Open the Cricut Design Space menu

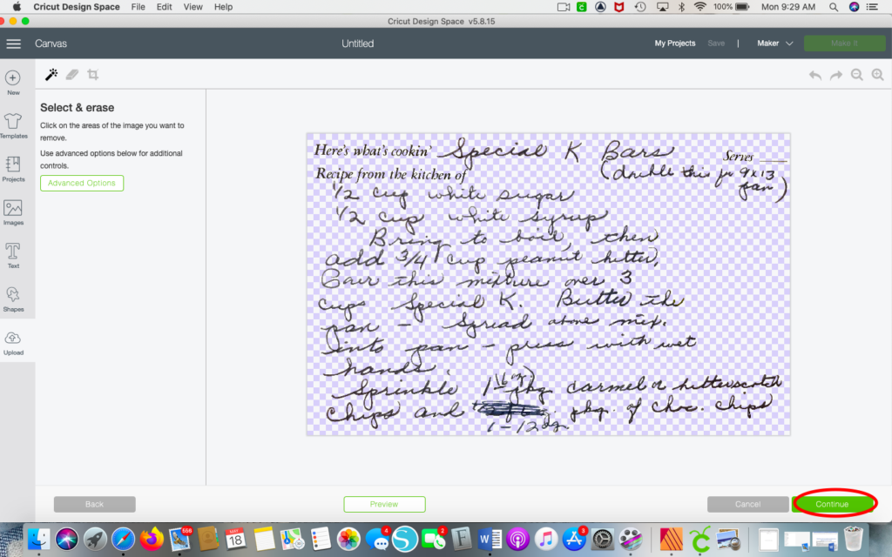tap(77, 7)
